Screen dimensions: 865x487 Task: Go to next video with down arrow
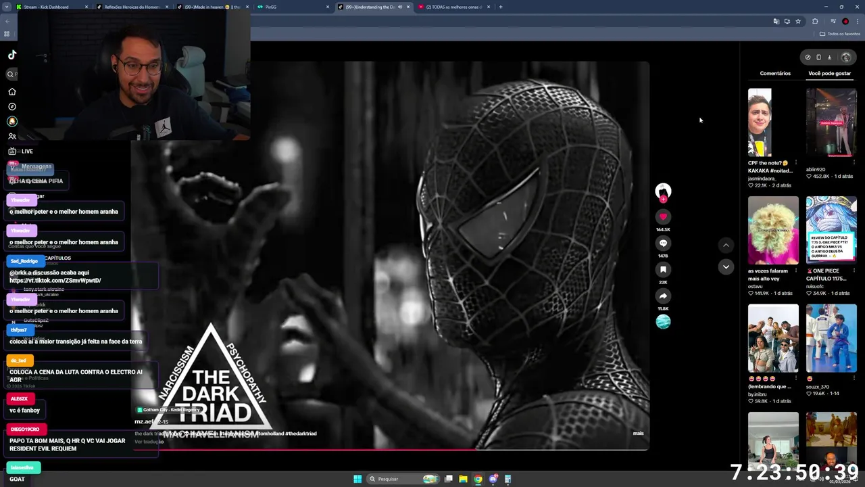[x=726, y=266]
